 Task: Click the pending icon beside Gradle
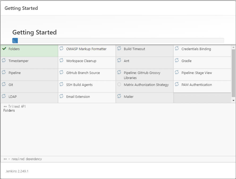(177, 60)
